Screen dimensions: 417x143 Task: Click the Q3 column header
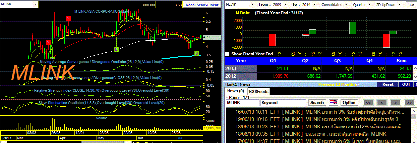coord(337,61)
